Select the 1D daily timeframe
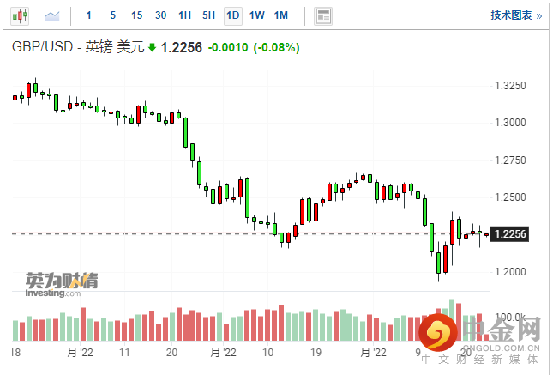 pyautogui.click(x=233, y=15)
